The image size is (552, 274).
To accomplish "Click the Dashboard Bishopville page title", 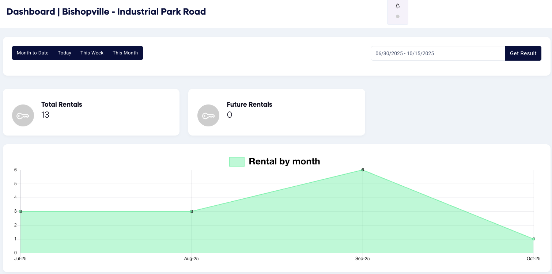I will click(106, 12).
